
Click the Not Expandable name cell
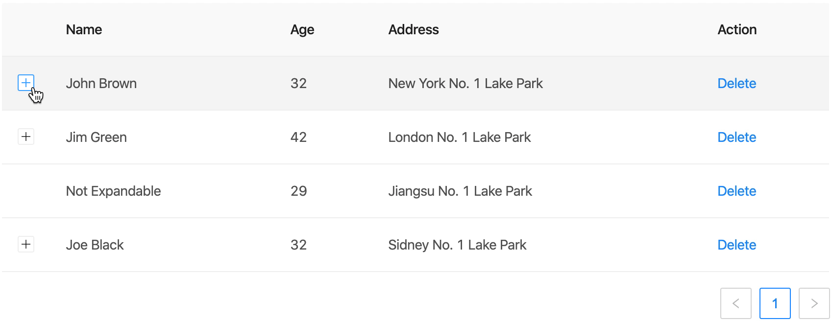[x=113, y=191]
